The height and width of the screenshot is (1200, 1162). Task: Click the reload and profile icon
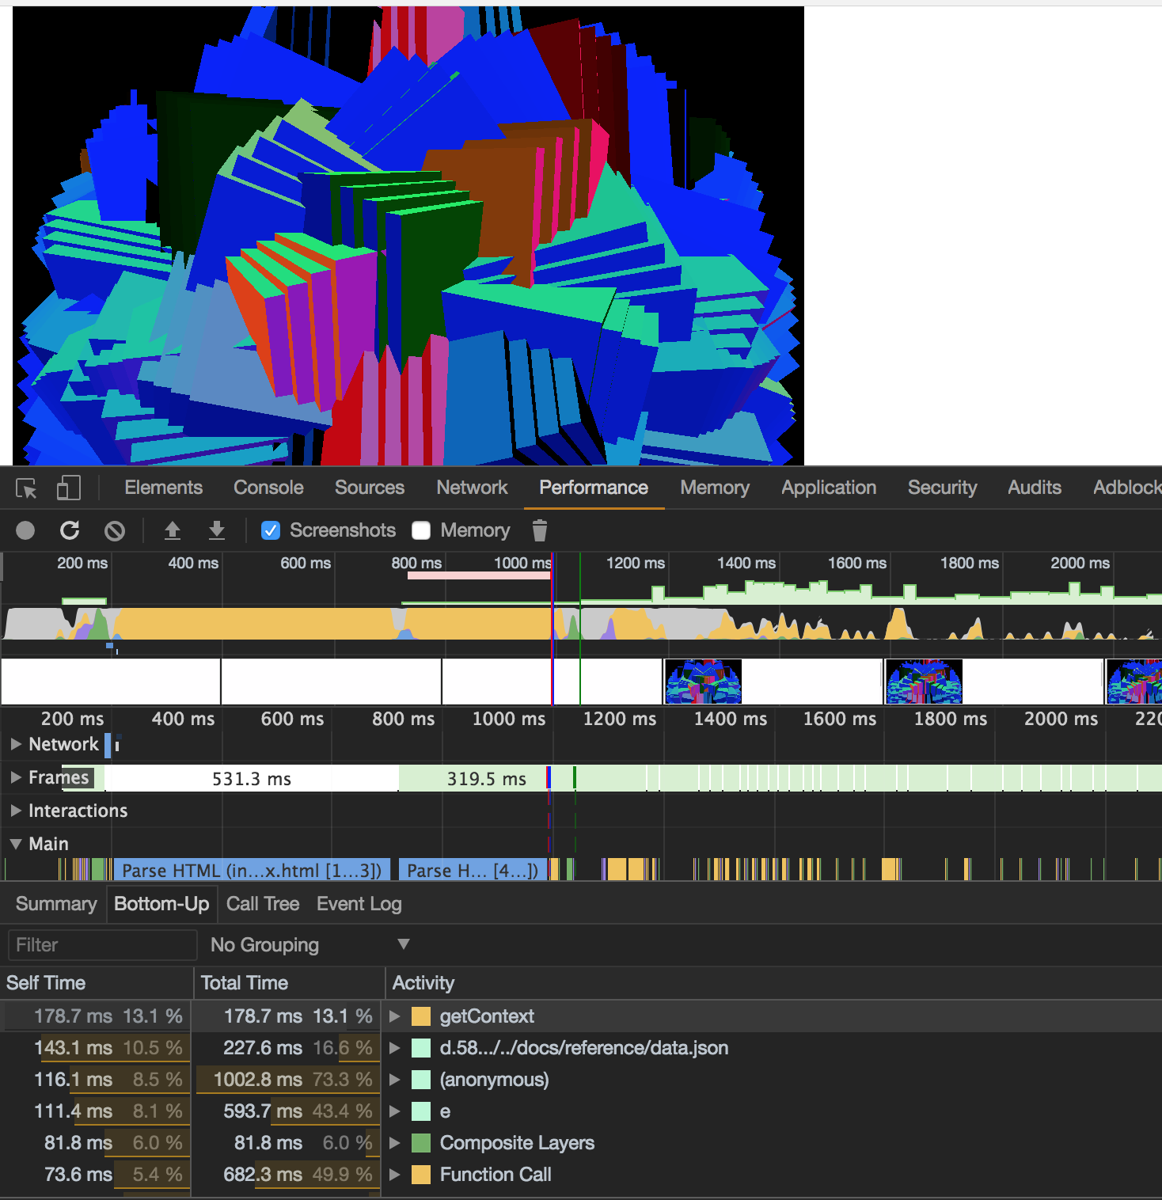pyautogui.click(x=70, y=530)
